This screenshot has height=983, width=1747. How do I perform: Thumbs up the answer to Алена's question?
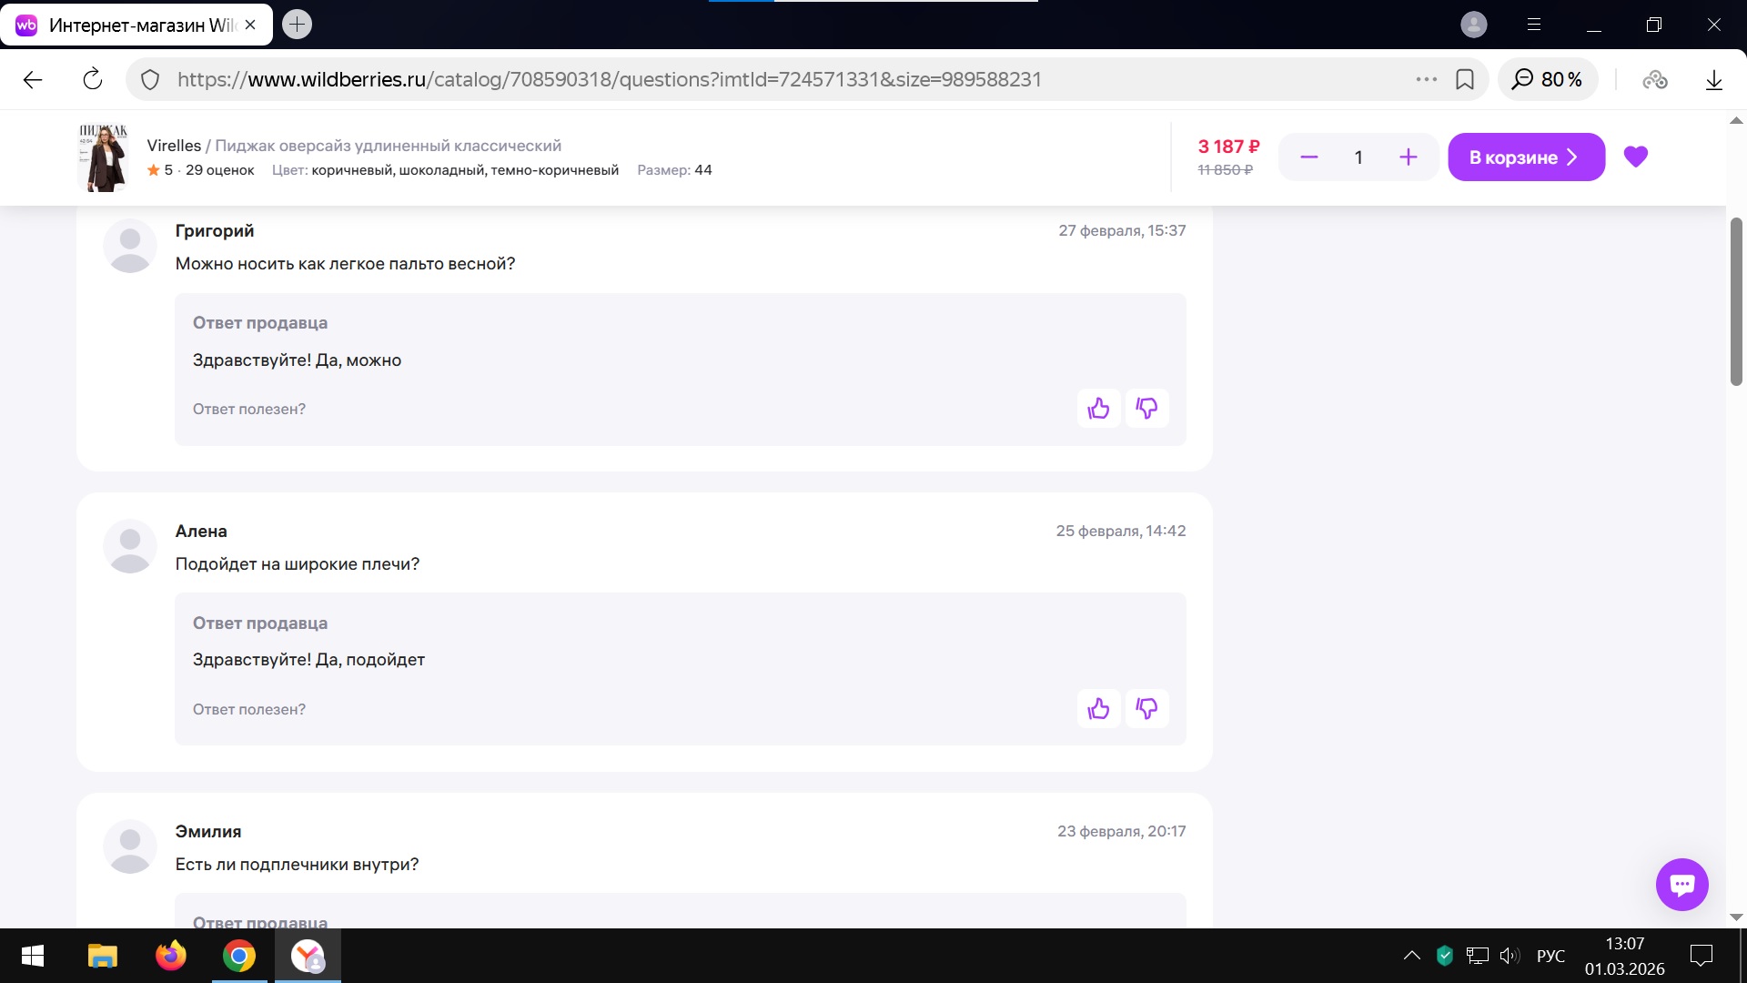[x=1098, y=709]
